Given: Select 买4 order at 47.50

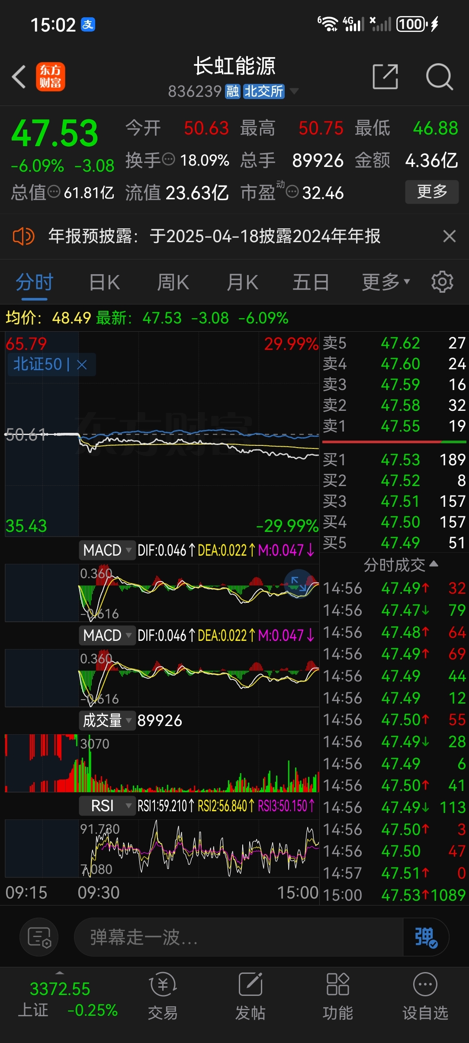Looking at the screenshot, I should (394, 522).
